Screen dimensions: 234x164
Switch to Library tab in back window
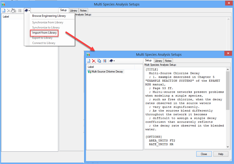point(74,11)
